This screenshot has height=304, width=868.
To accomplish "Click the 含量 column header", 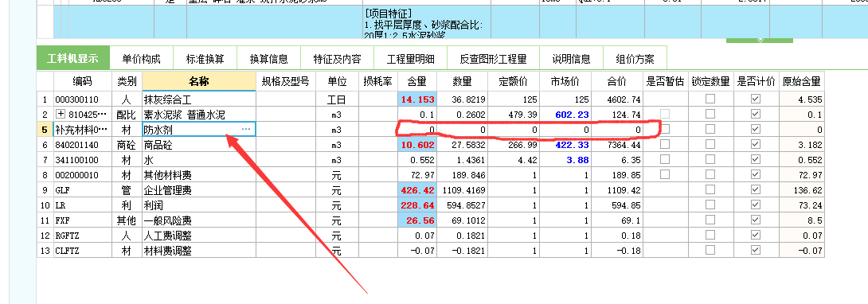I will 416,82.
